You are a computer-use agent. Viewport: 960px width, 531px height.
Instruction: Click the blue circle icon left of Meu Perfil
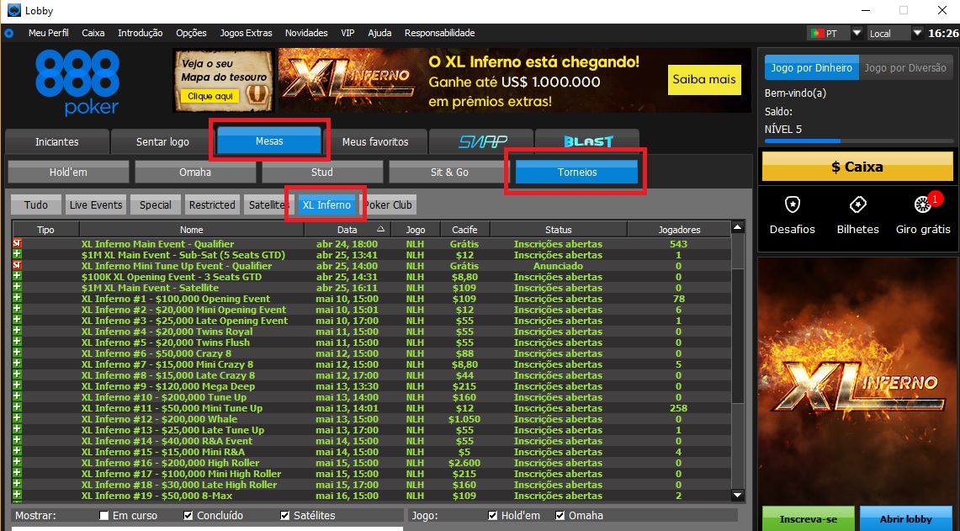click(x=8, y=33)
